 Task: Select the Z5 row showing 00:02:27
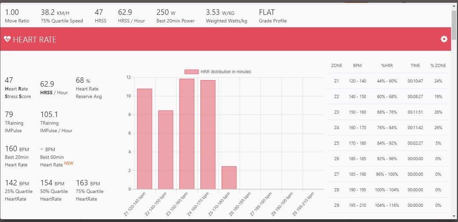tap(388, 143)
